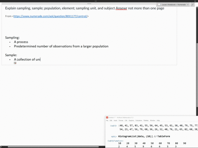This screenshot has height=148, width=198.
Task: Click the value 50 in the TableForm output
Action: point(152,143)
